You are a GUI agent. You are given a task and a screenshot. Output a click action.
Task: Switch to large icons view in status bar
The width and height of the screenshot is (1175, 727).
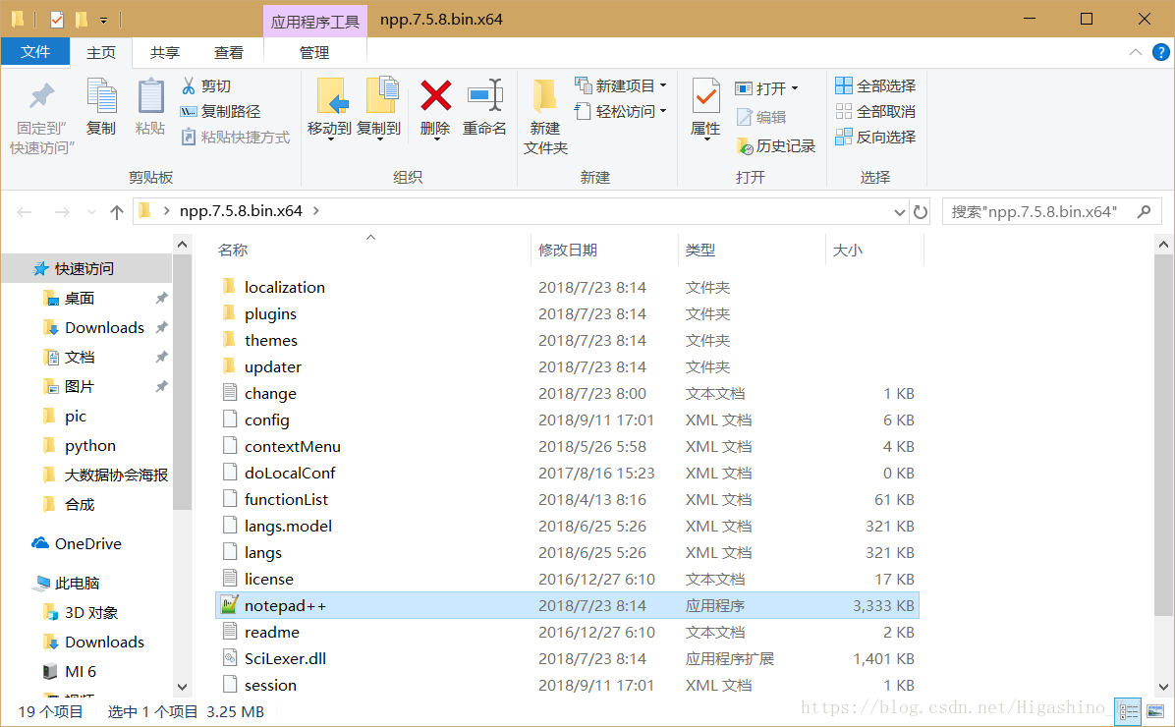pos(1155,710)
